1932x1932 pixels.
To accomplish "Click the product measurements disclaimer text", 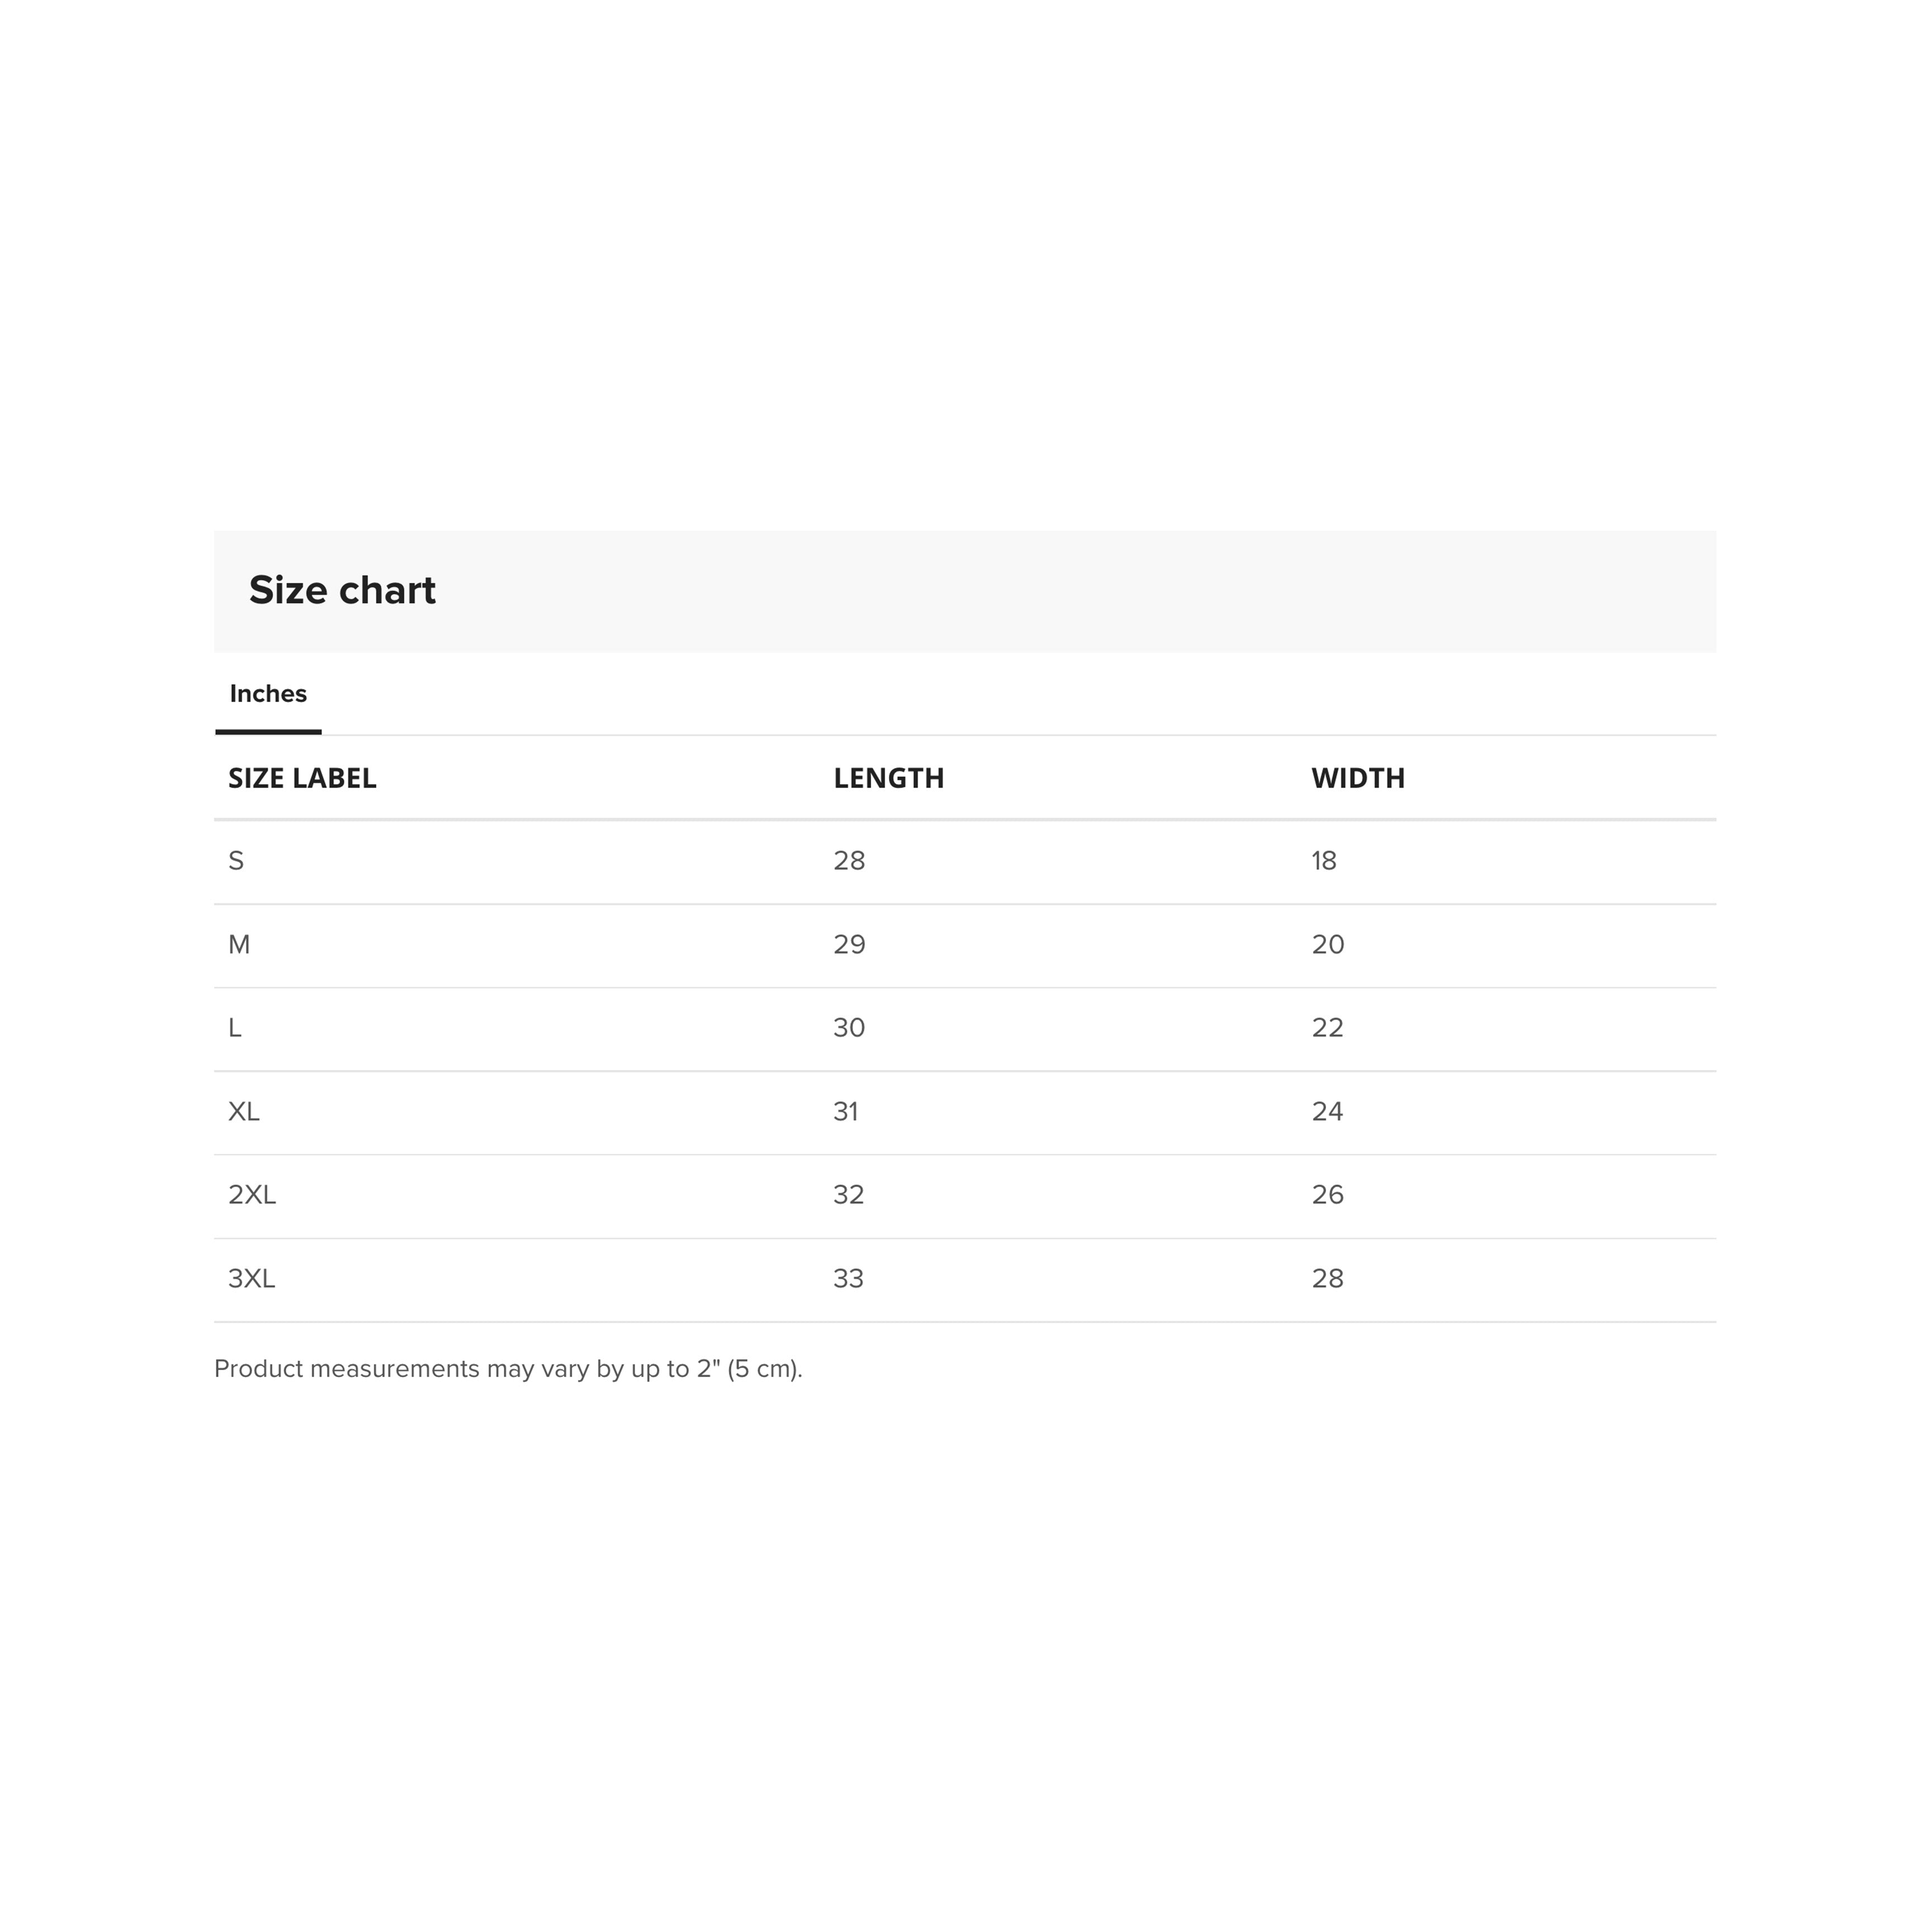I will (x=508, y=1369).
